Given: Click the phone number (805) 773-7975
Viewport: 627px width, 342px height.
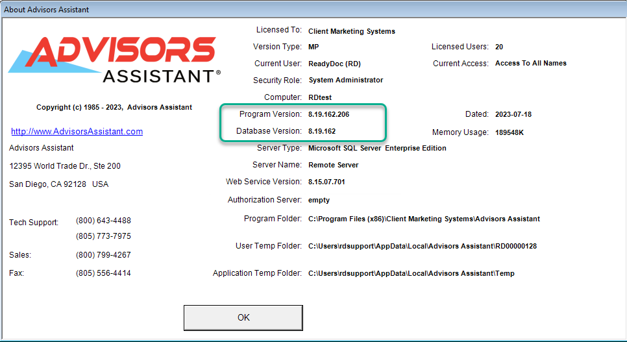Looking at the screenshot, I should point(103,236).
